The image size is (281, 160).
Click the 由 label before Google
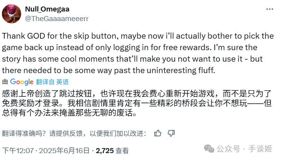click(5, 82)
